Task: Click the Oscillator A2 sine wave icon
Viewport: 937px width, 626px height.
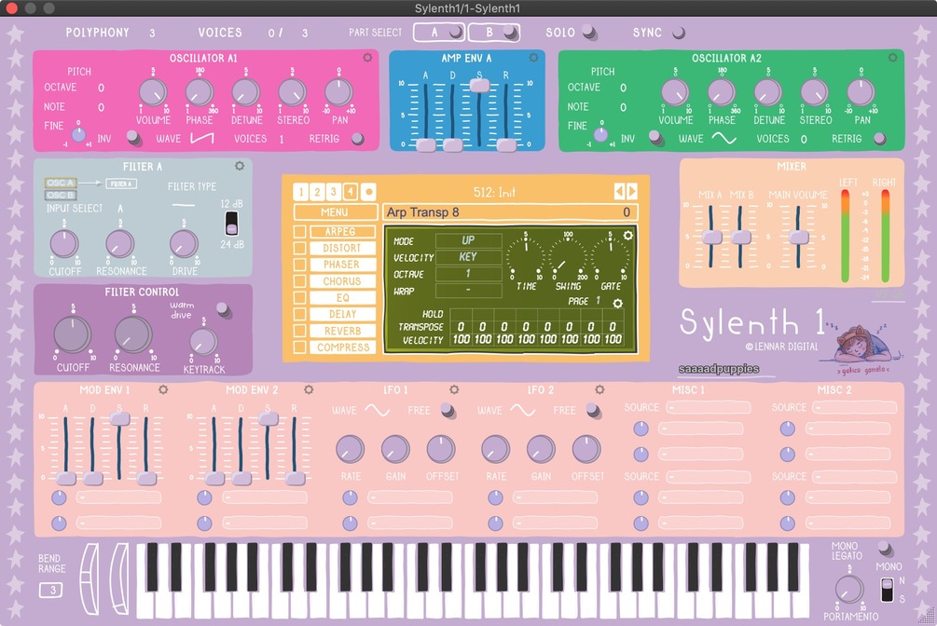Action: (723, 139)
